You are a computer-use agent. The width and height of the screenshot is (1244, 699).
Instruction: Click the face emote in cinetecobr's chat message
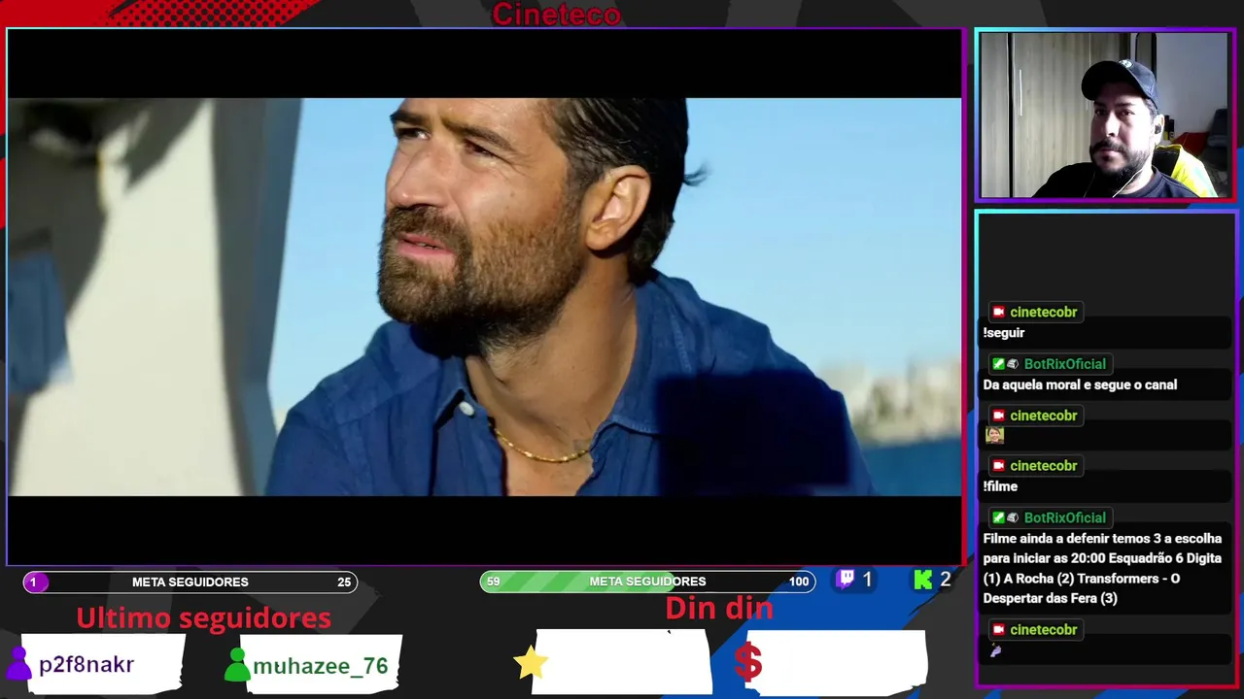pos(994,435)
